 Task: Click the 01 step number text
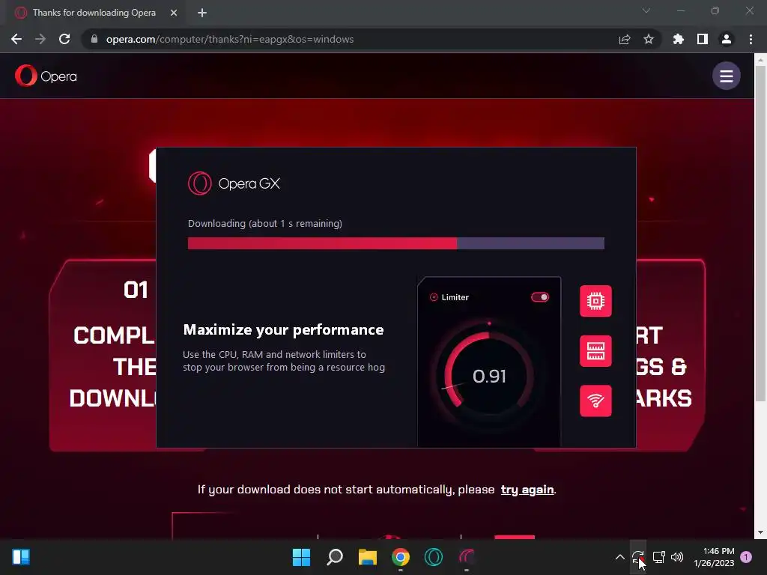click(136, 290)
